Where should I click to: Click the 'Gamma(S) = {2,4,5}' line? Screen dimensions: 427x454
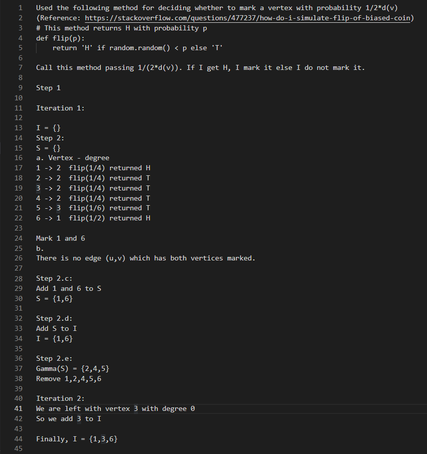point(73,368)
